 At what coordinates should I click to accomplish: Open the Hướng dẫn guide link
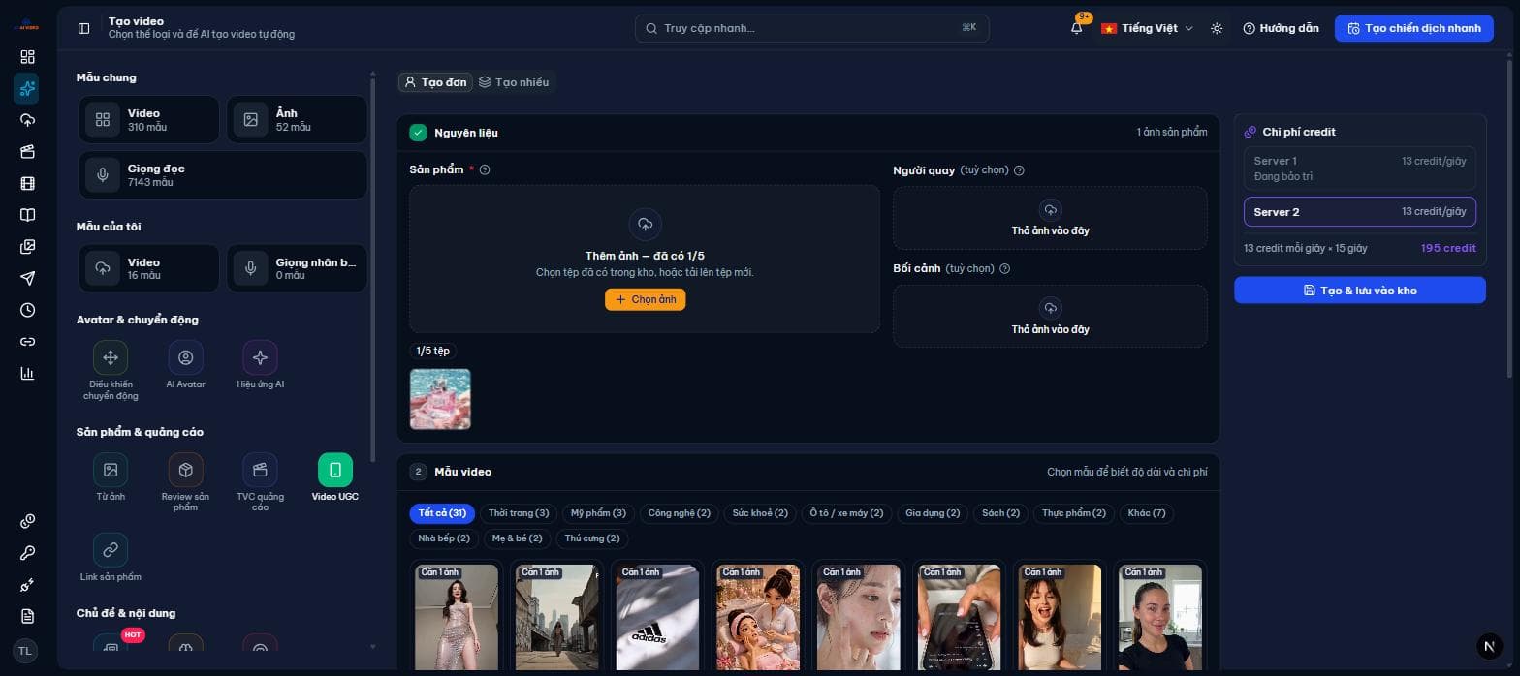point(1281,28)
